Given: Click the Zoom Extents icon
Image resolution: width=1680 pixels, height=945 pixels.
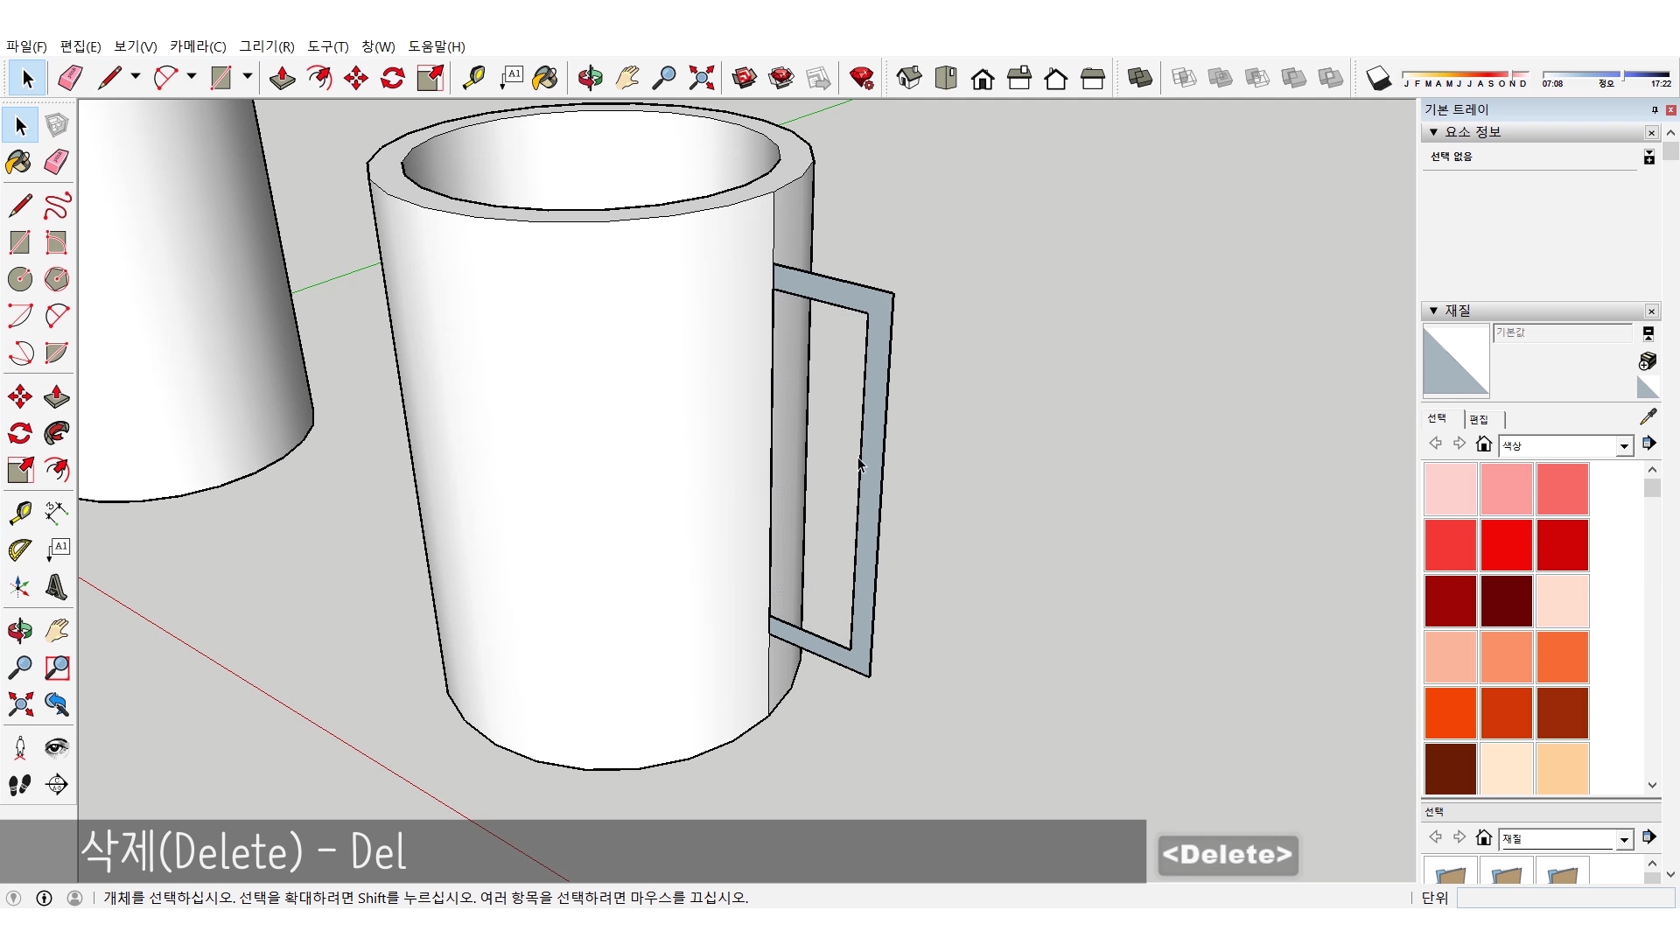Looking at the screenshot, I should click(x=701, y=78).
